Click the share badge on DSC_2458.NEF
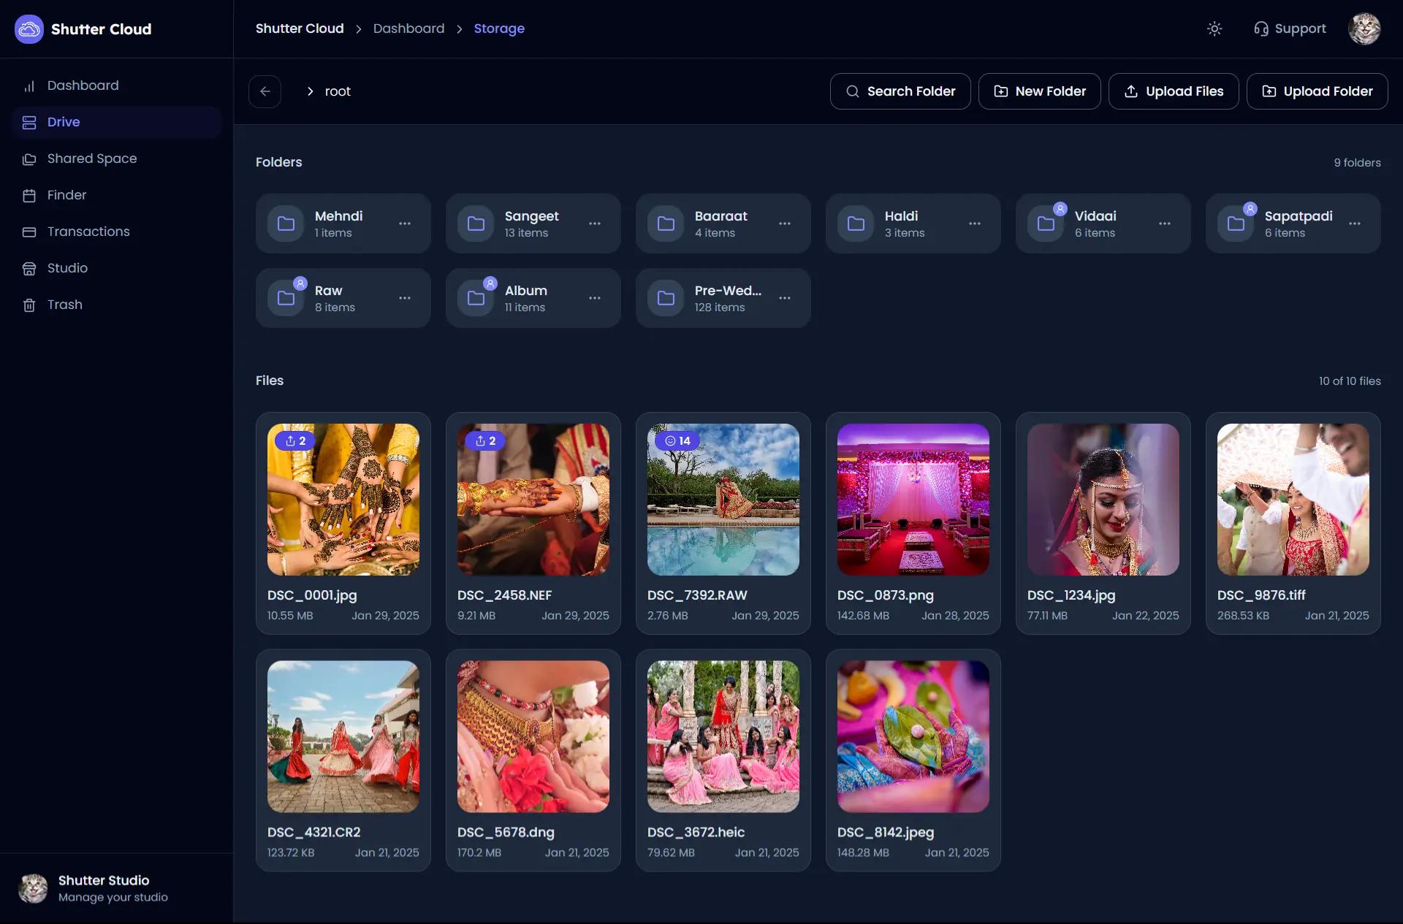Image resolution: width=1403 pixels, height=924 pixels. pos(485,441)
